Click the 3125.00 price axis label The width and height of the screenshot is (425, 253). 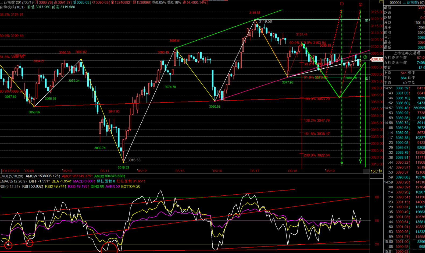[377, 12]
